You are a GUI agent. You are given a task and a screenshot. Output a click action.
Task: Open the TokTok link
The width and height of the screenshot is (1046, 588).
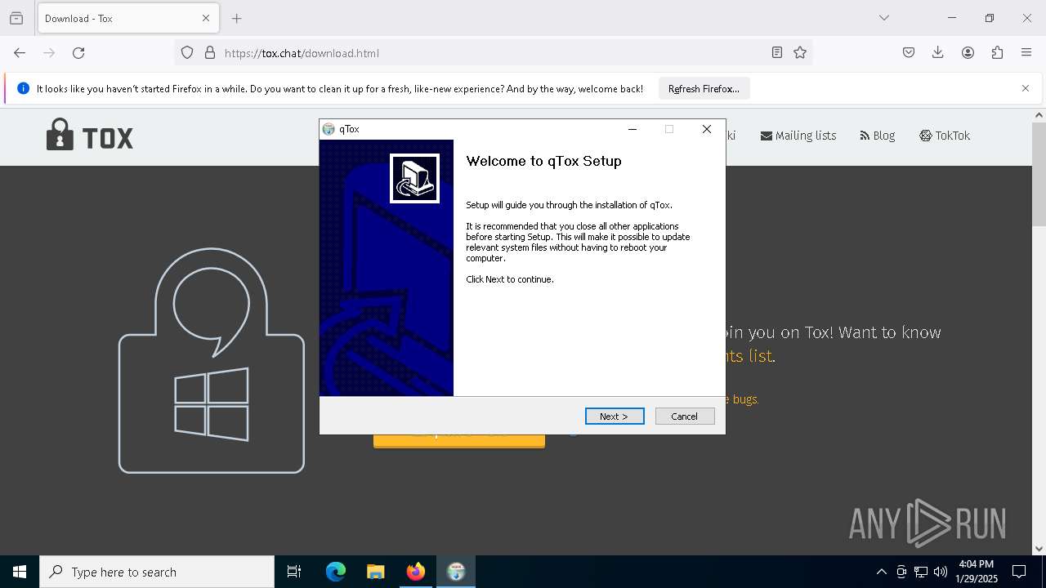[x=945, y=136]
